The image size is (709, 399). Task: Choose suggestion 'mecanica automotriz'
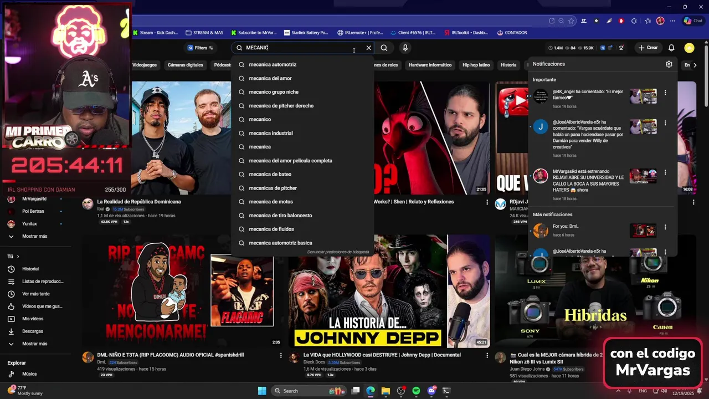pyautogui.click(x=302, y=64)
